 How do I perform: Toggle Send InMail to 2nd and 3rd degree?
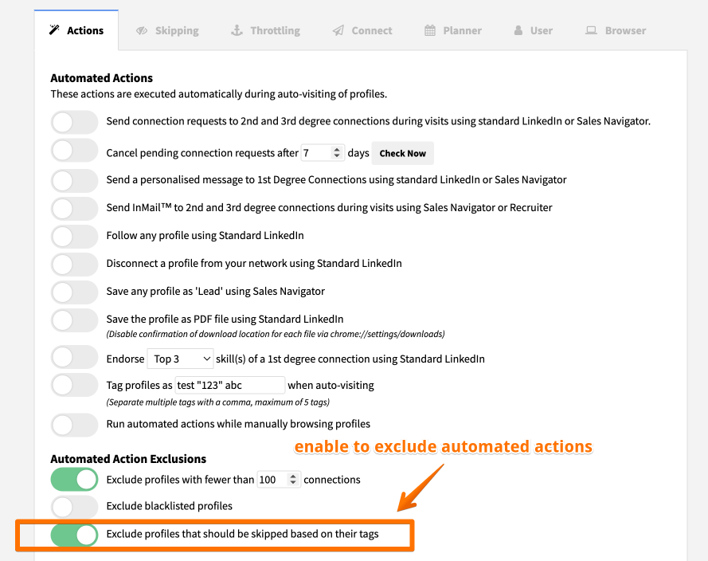[75, 209]
